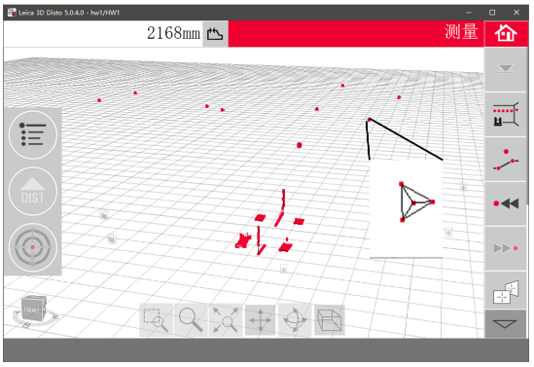Activate the orbit rotate view tool
This screenshot has width=534, height=367.
295,320
